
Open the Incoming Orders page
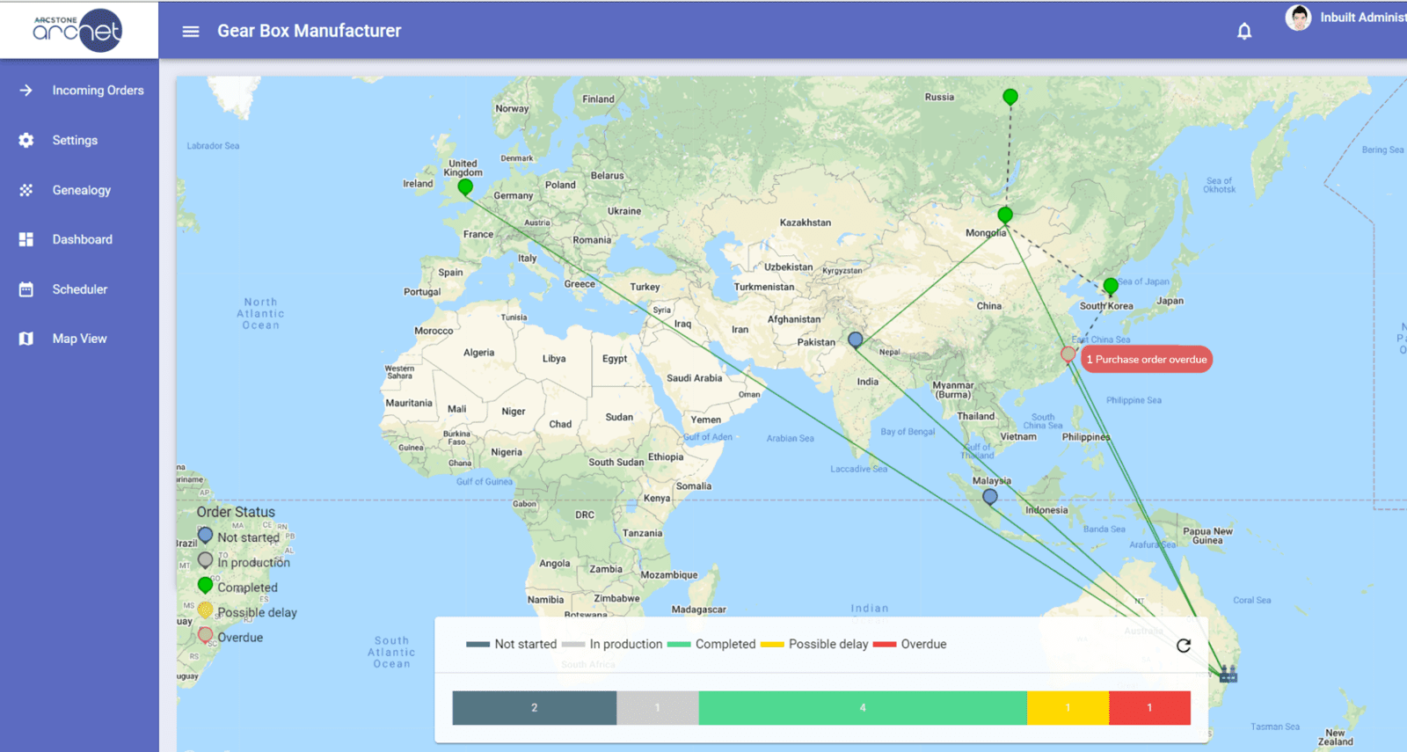(x=98, y=91)
